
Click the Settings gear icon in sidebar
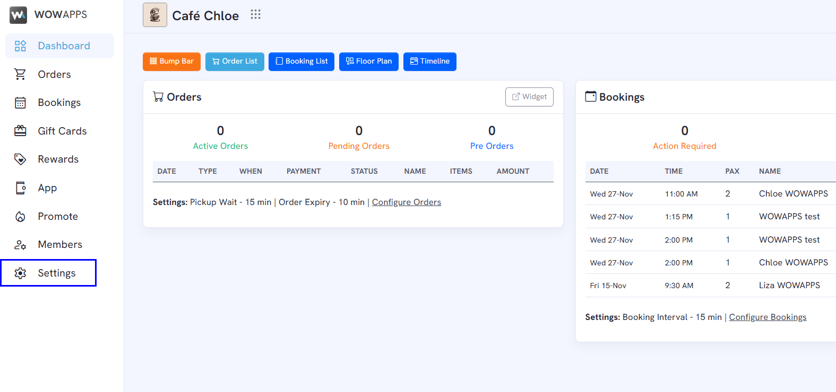click(20, 273)
